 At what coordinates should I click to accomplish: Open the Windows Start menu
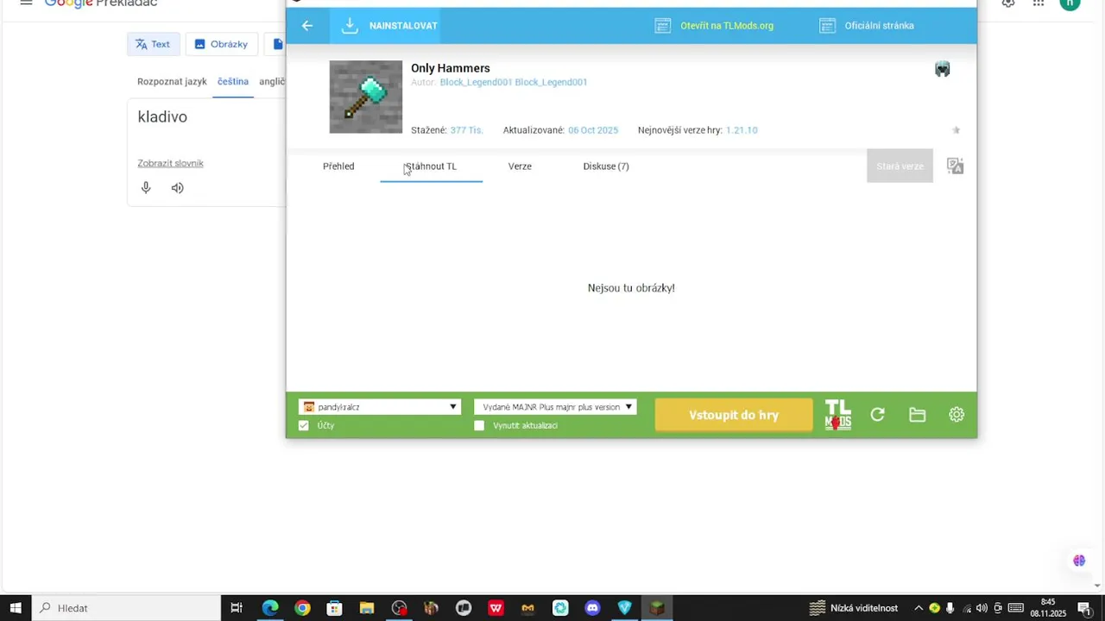tap(16, 608)
